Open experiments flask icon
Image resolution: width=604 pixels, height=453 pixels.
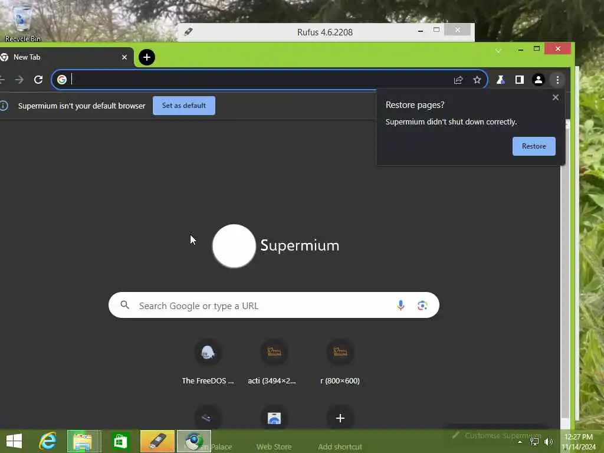(x=500, y=80)
